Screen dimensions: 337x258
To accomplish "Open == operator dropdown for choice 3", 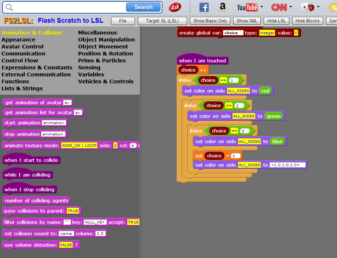I will [234, 131].
